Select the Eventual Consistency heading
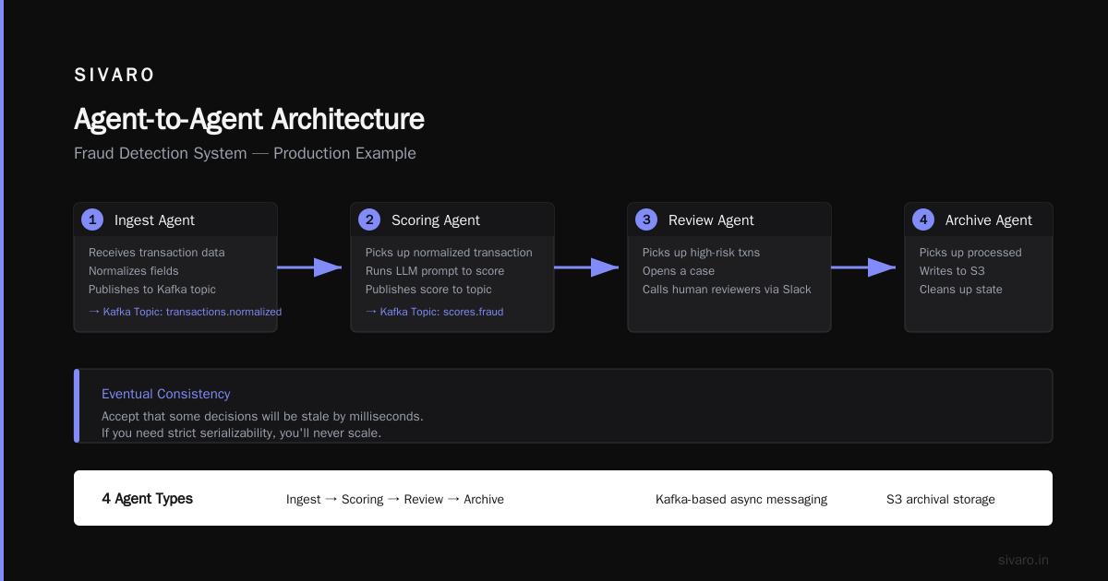 tap(166, 394)
